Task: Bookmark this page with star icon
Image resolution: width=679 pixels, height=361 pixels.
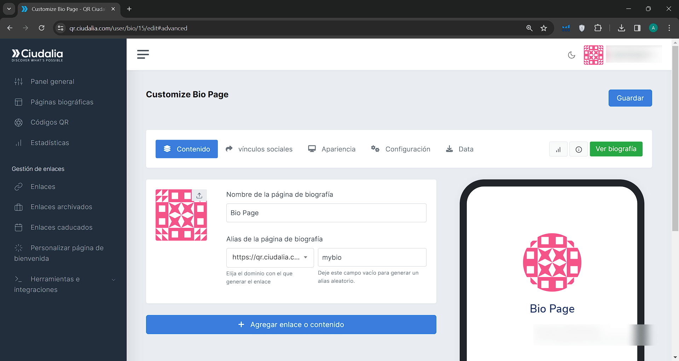Action: (x=544, y=28)
